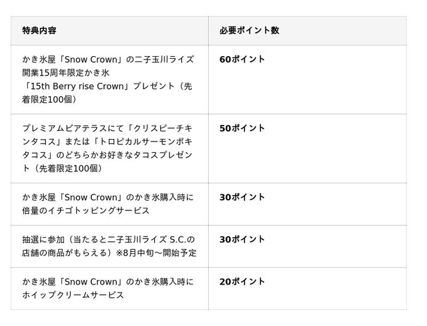Select the 倍量のイチゴトッピングサービス text
This screenshot has width=427, height=326.
86,211
